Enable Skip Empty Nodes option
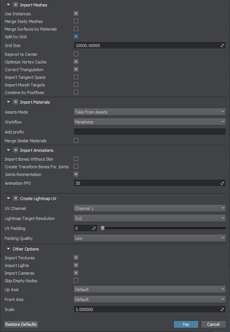This screenshot has height=332, width=230. [76, 281]
